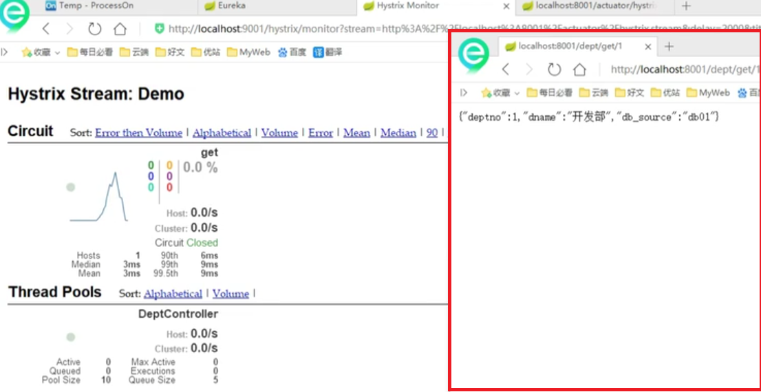Go back in the Hystrix Monitor window

[46, 29]
